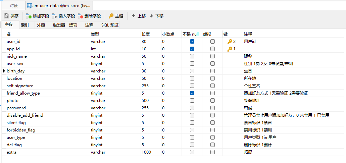Open the 触发器 (Triggers) tab
Screen dimensions: 346x163
tap(59, 25)
